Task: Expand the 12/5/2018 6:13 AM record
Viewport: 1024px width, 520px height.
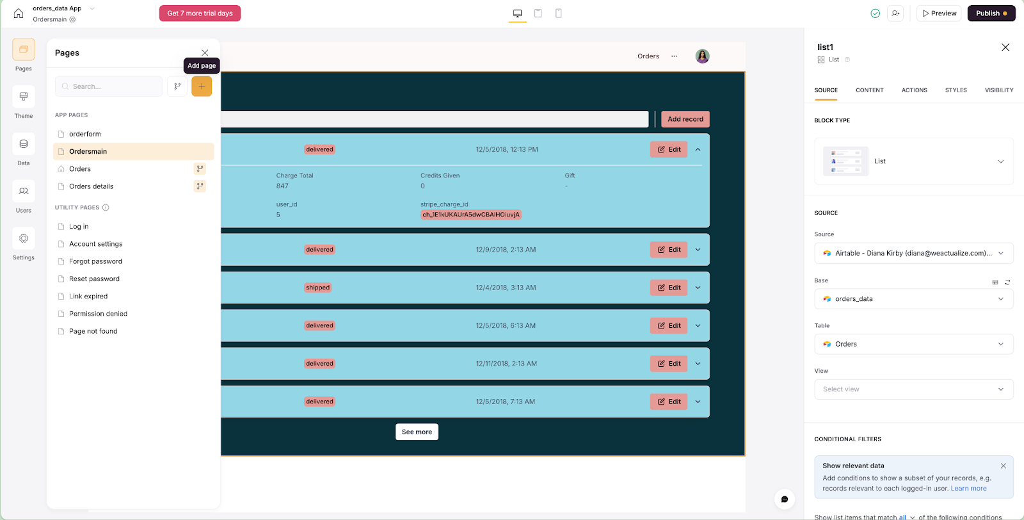Action: click(x=698, y=325)
